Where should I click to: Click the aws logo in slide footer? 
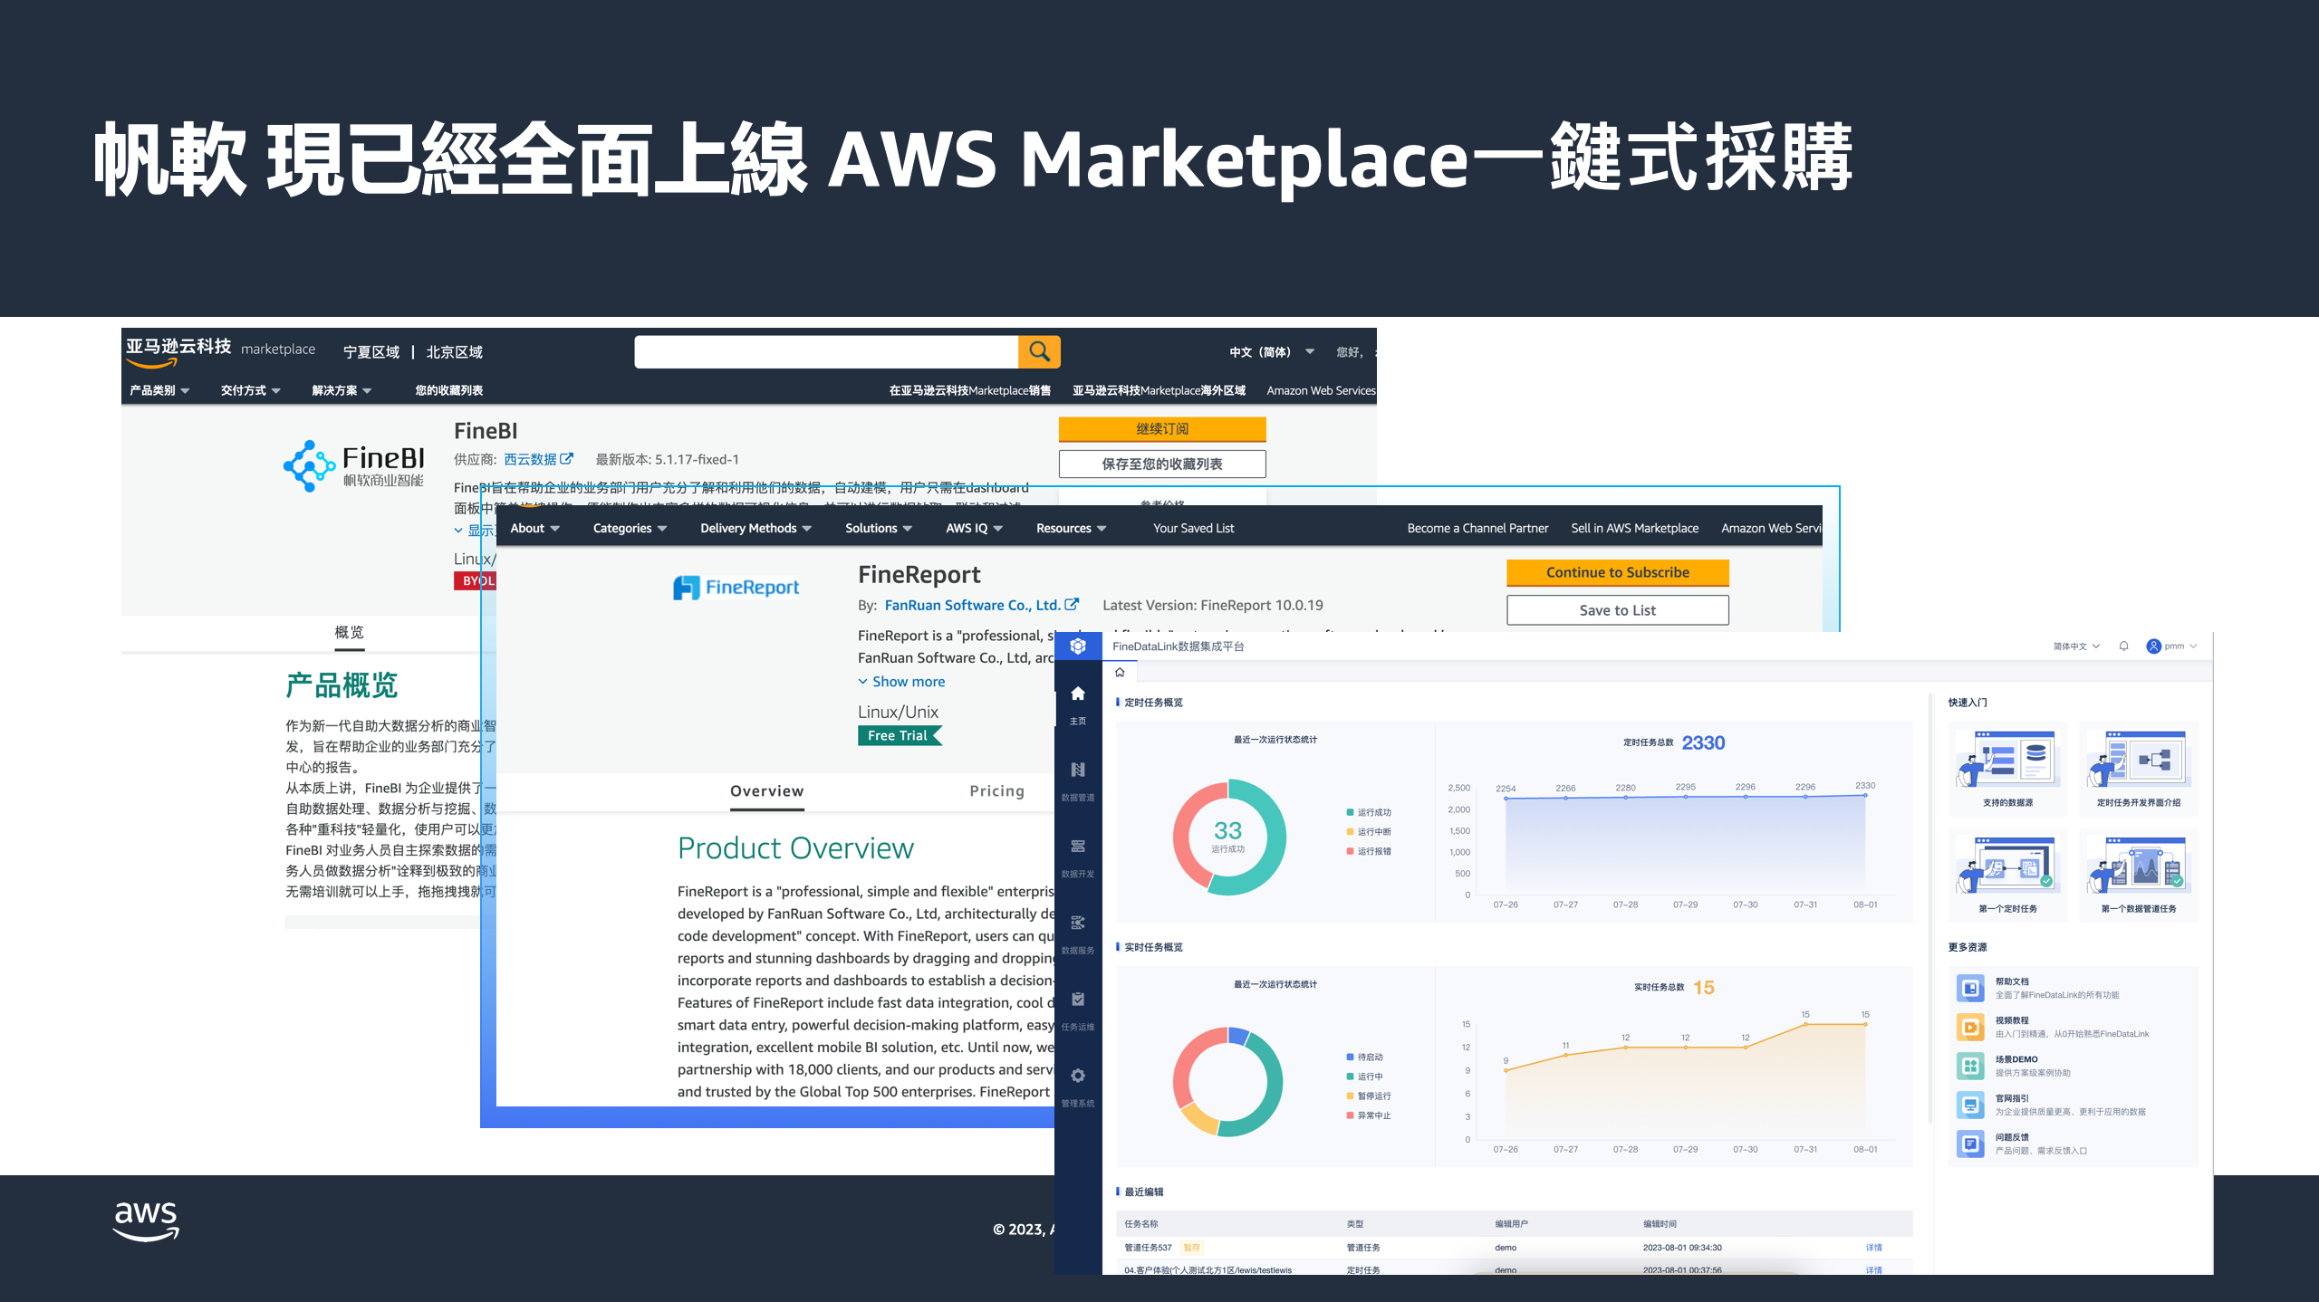(x=146, y=1221)
